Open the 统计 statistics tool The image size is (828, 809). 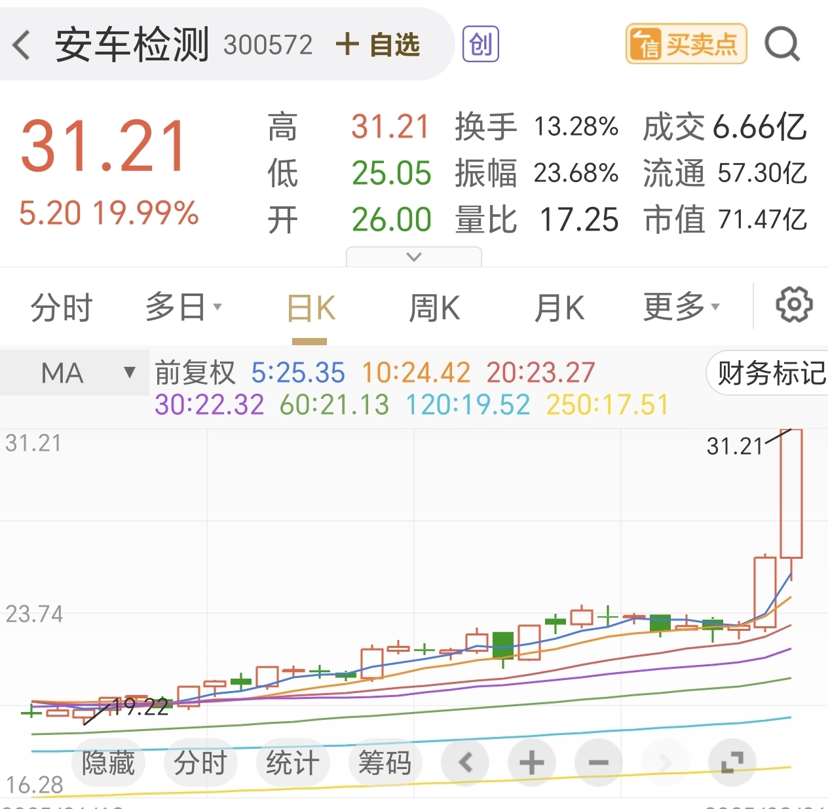pyautogui.click(x=292, y=762)
